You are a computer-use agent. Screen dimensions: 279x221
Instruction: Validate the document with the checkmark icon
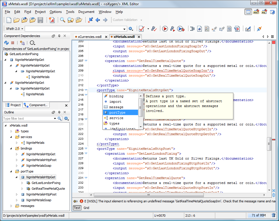coord(142,29)
